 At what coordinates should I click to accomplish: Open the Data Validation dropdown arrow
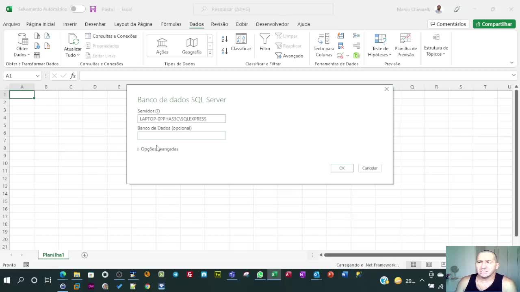click(x=347, y=56)
